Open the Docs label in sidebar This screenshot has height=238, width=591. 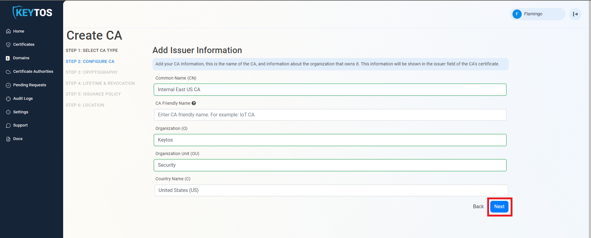[x=18, y=139]
